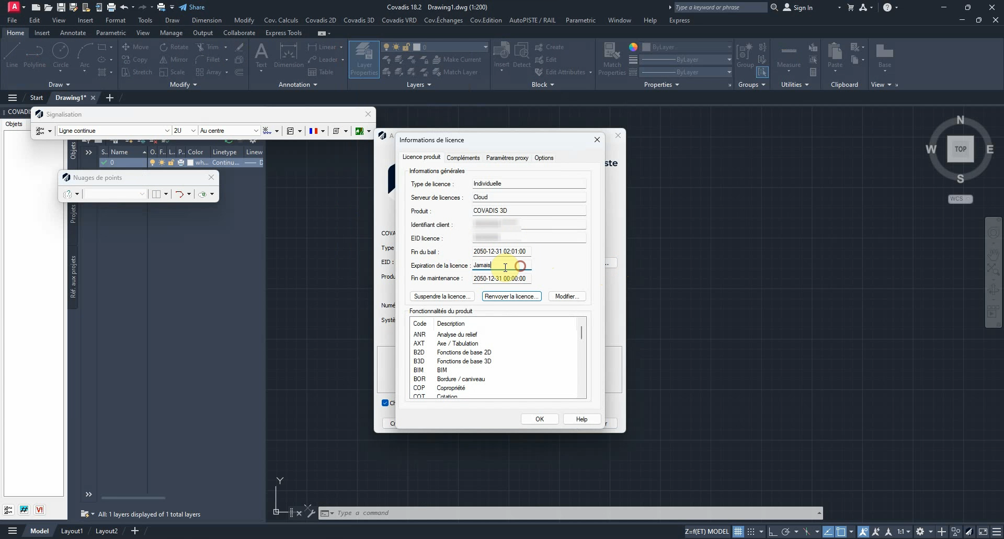
Task: Click the object color wheel icon in Properties
Action: (x=633, y=47)
